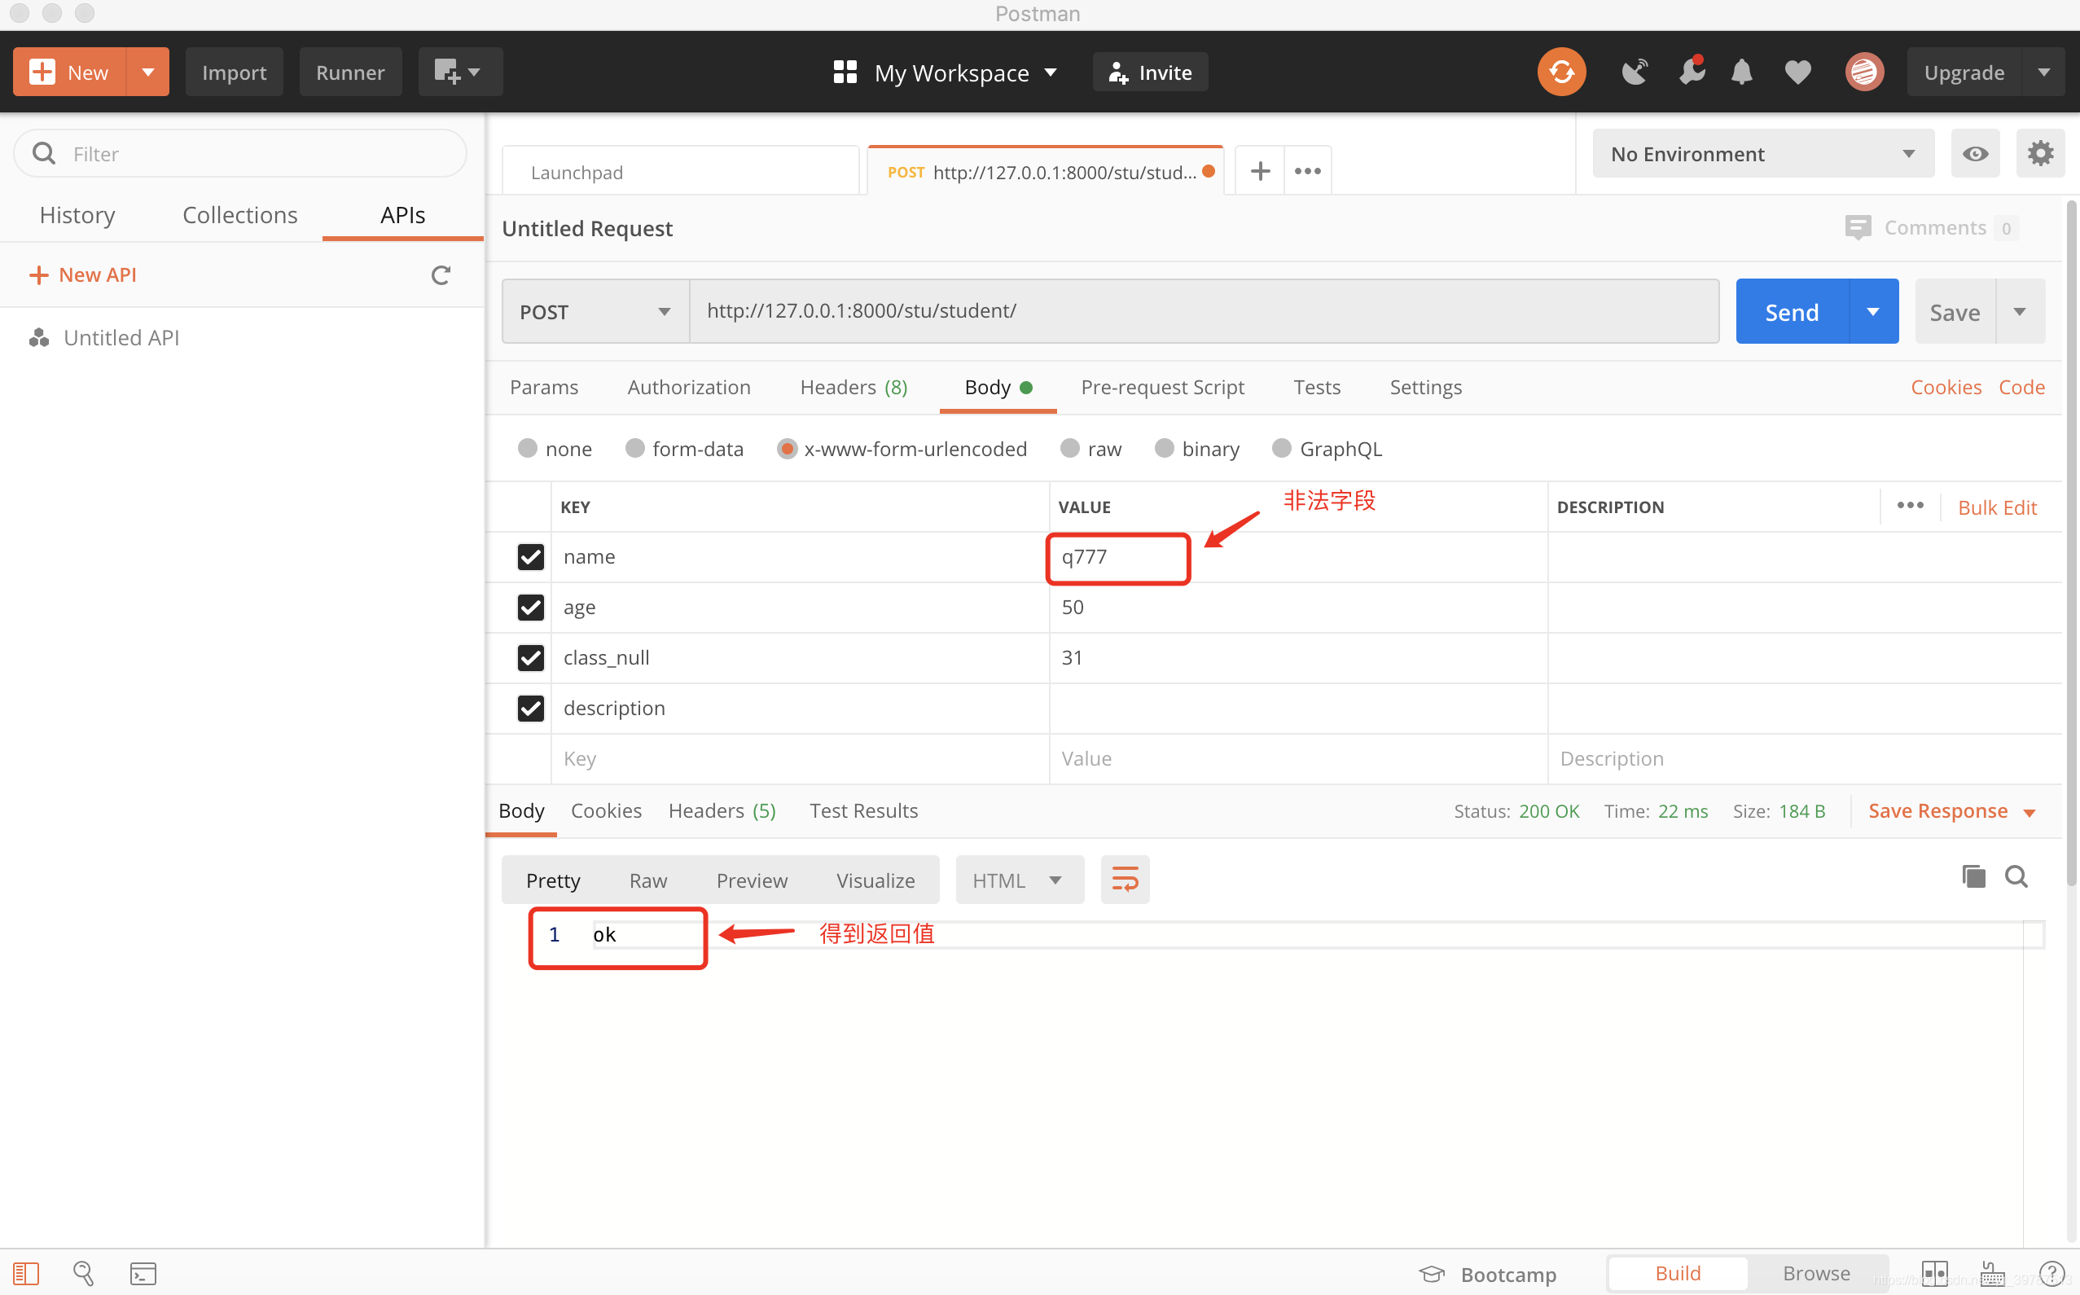2080x1295 pixels.
Task: Open the request Params tab
Action: click(544, 387)
